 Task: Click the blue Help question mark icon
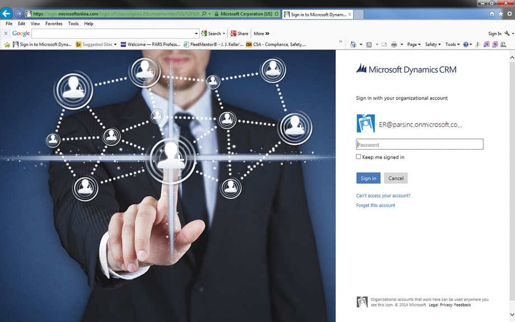(465, 45)
